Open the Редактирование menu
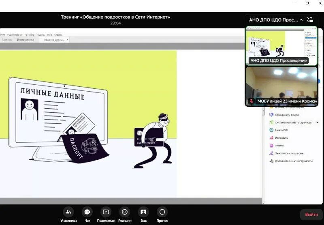Image resolution: width=324 pixels, height=225 pixels. point(15,35)
